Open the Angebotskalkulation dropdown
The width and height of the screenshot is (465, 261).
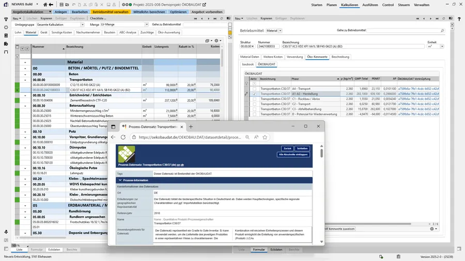[x=50, y=12]
